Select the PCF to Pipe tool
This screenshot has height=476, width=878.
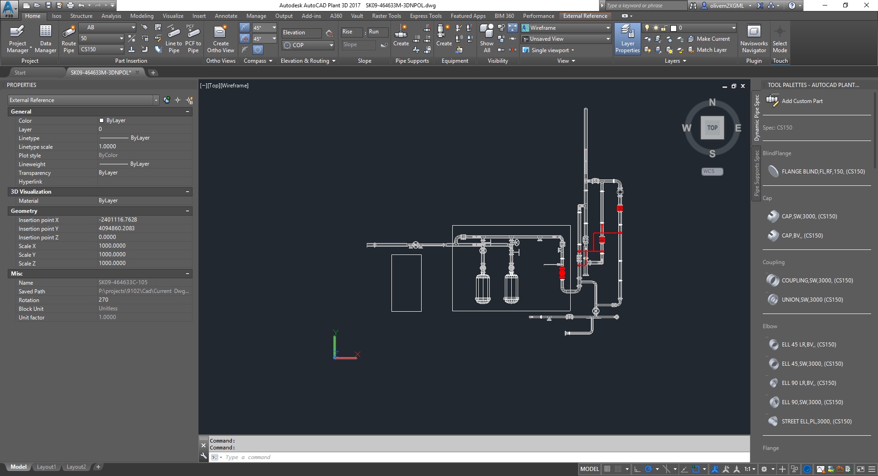(193, 38)
